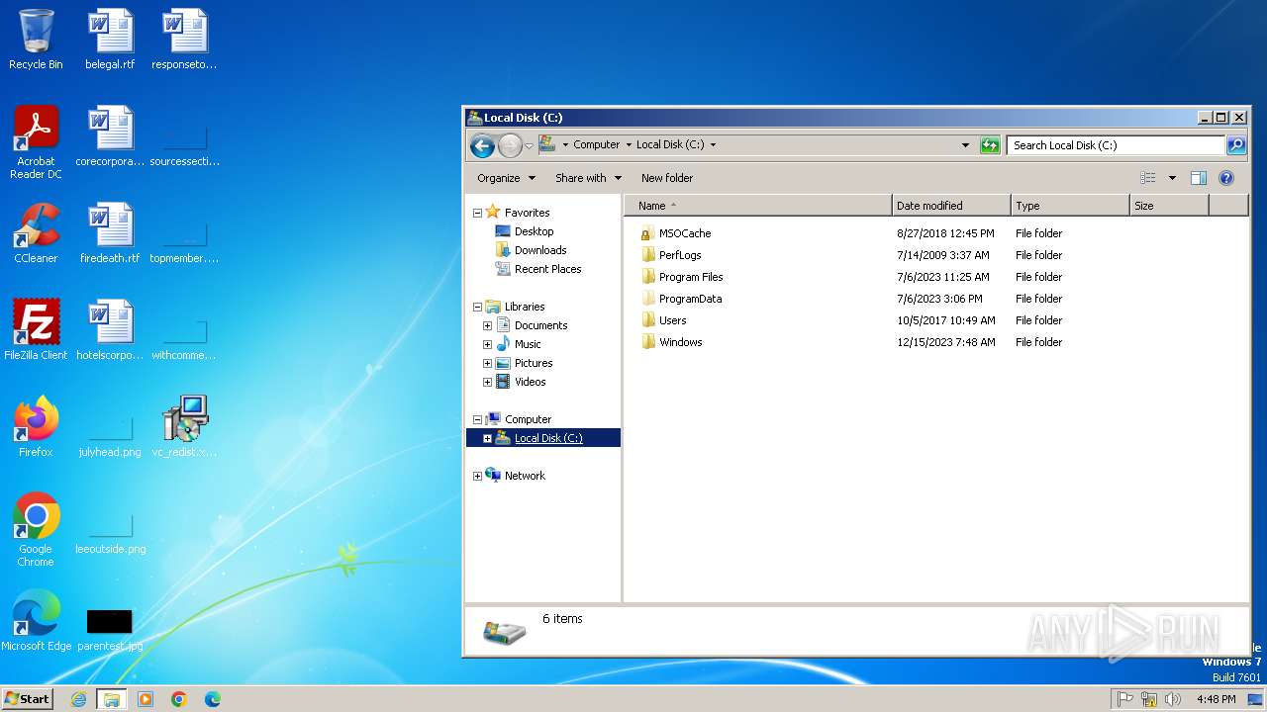Open Chrome from the taskbar
The width and height of the screenshot is (1267, 712).
pos(179,699)
